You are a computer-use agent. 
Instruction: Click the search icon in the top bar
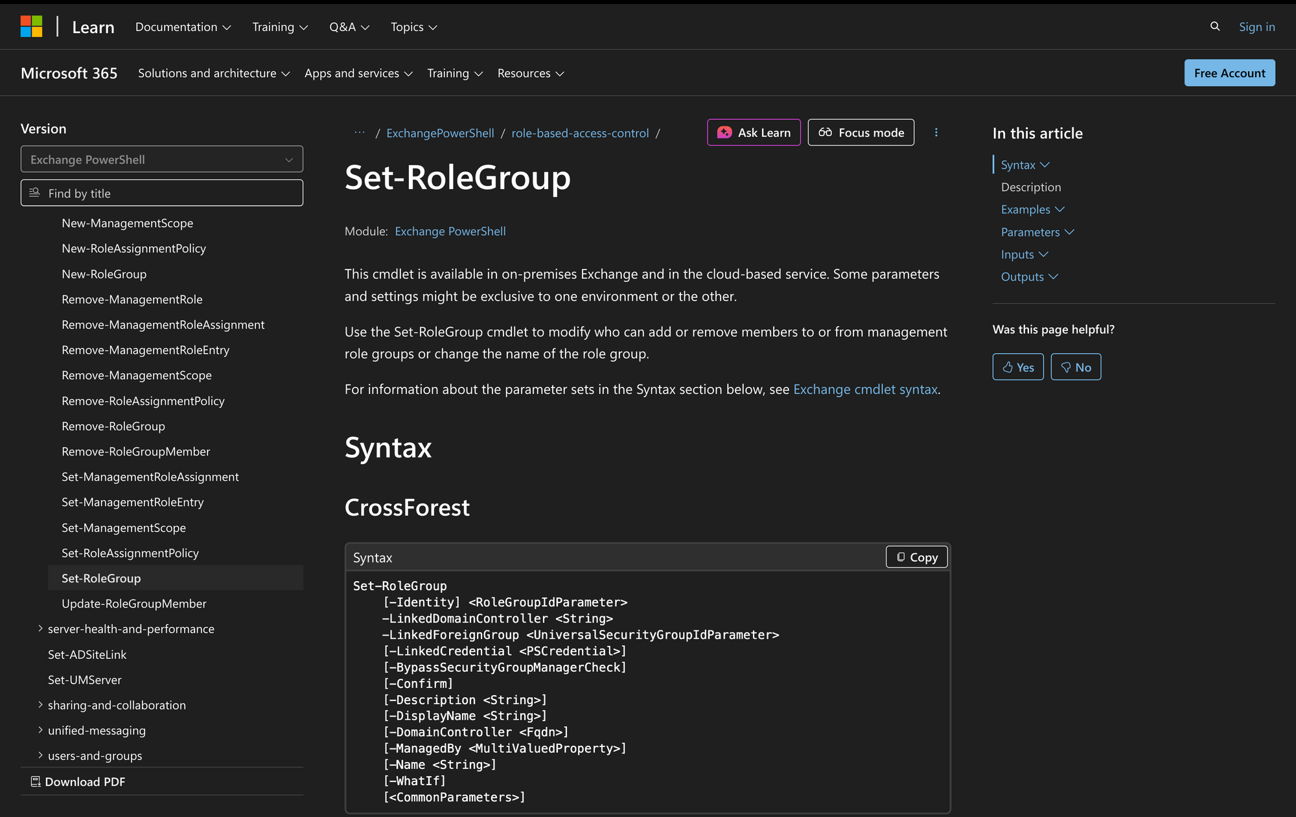click(x=1215, y=27)
